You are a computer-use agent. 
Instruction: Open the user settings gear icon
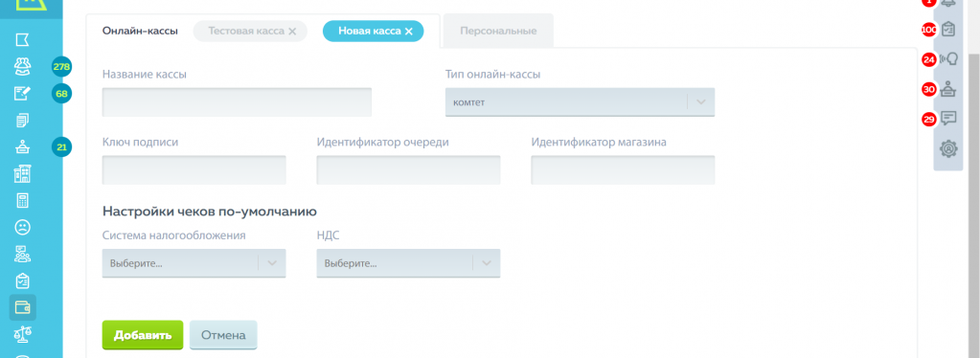(948, 148)
